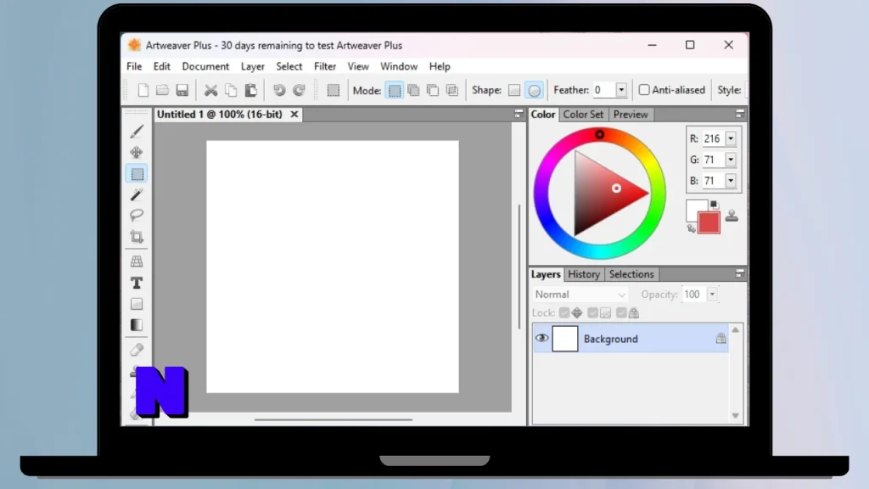869x489 pixels.
Task: Select the Crop tool
Action: pos(137,237)
